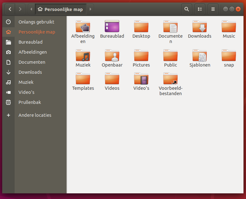Select the Voorbeeld-bestanden link folder
The image size is (246, 199).
click(170, 79)
